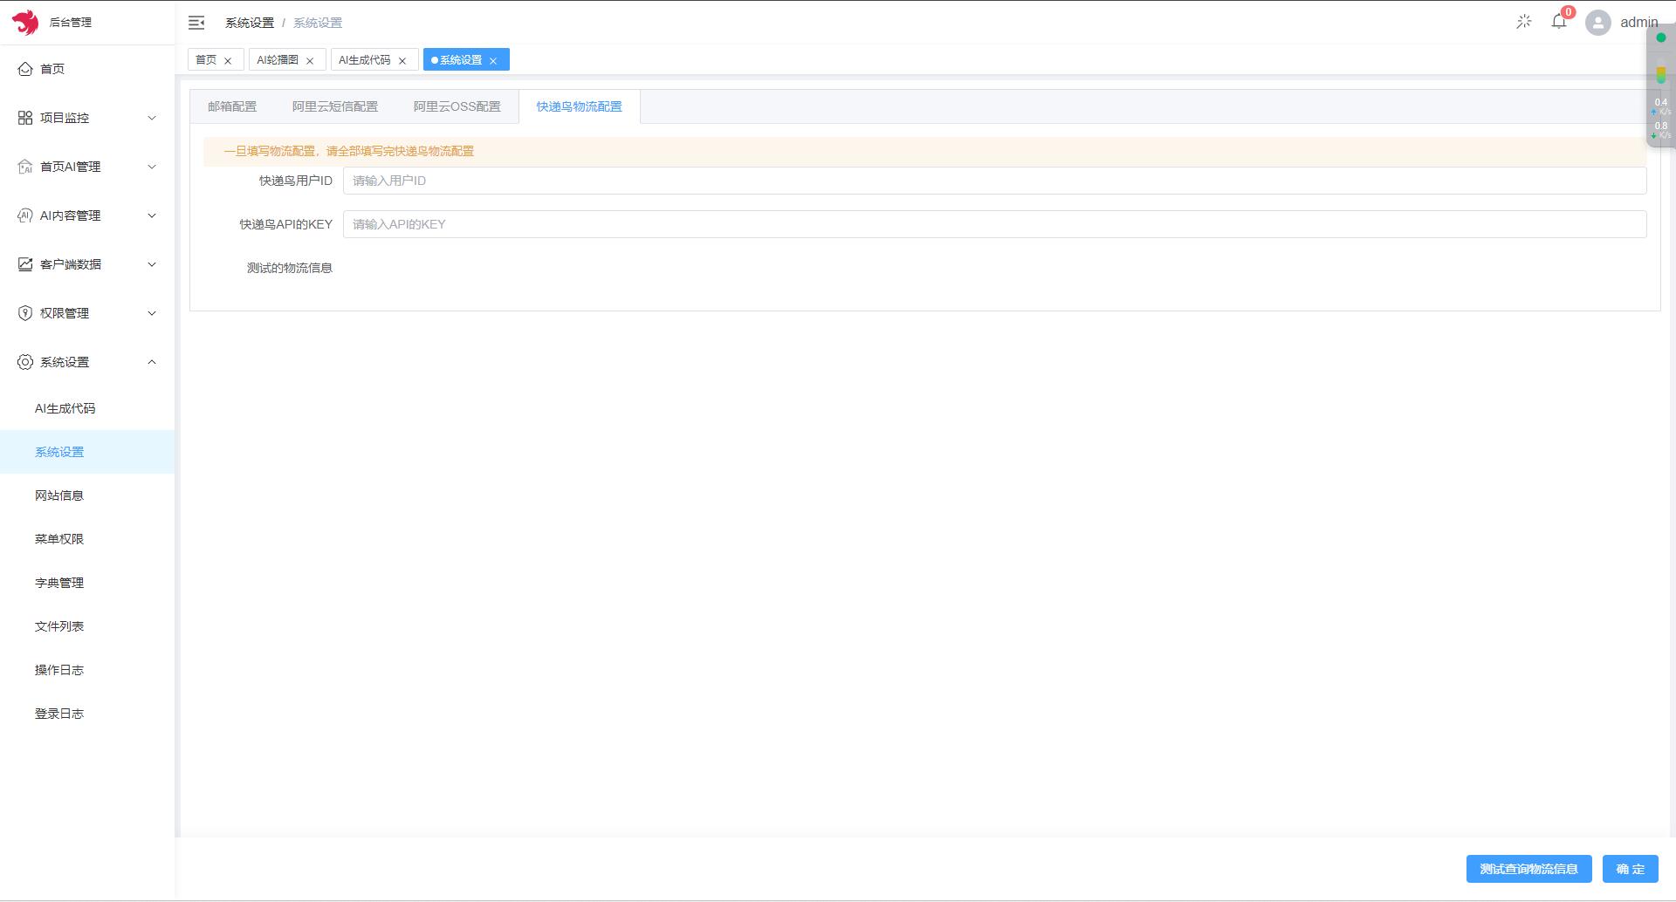This screenshot has width=1676, height=902.
Task: Switch to the 阿里云OSS配置 tab
Action: coord(457,106)
